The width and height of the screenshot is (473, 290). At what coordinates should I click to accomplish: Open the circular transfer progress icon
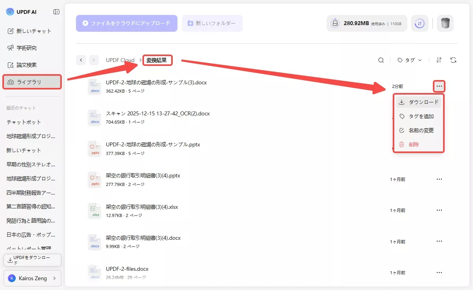coord(419,23)
